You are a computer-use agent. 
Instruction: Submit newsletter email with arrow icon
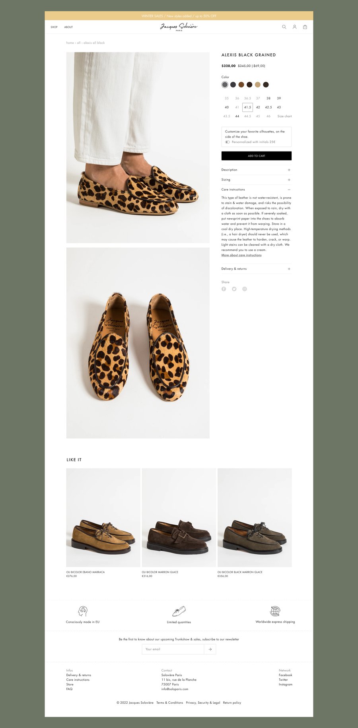[x=210, y=649]
